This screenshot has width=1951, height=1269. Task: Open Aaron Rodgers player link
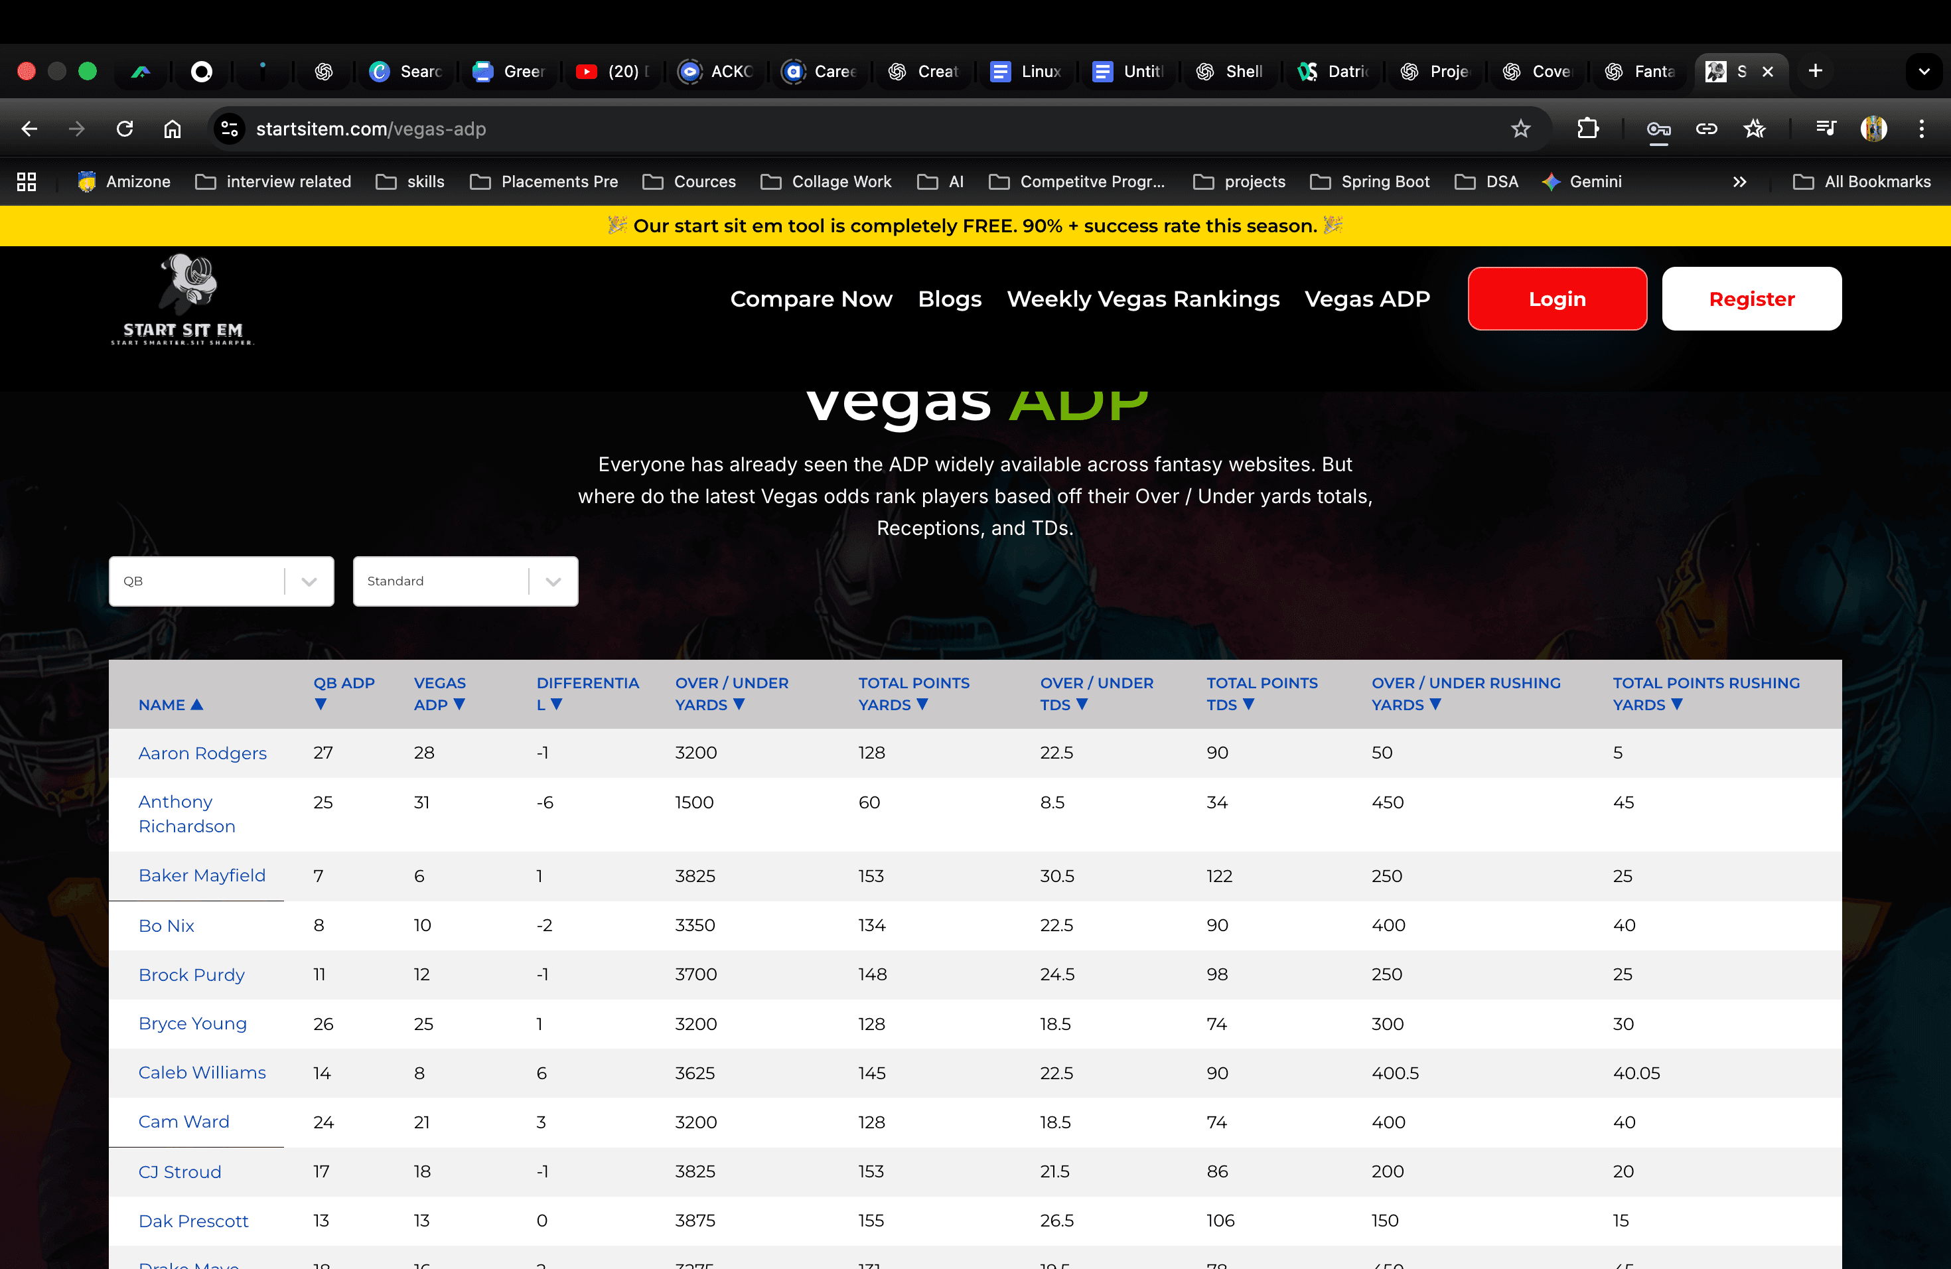(x=202, y=753)
